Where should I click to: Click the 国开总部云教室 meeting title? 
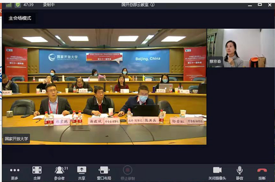click(135, 5)
